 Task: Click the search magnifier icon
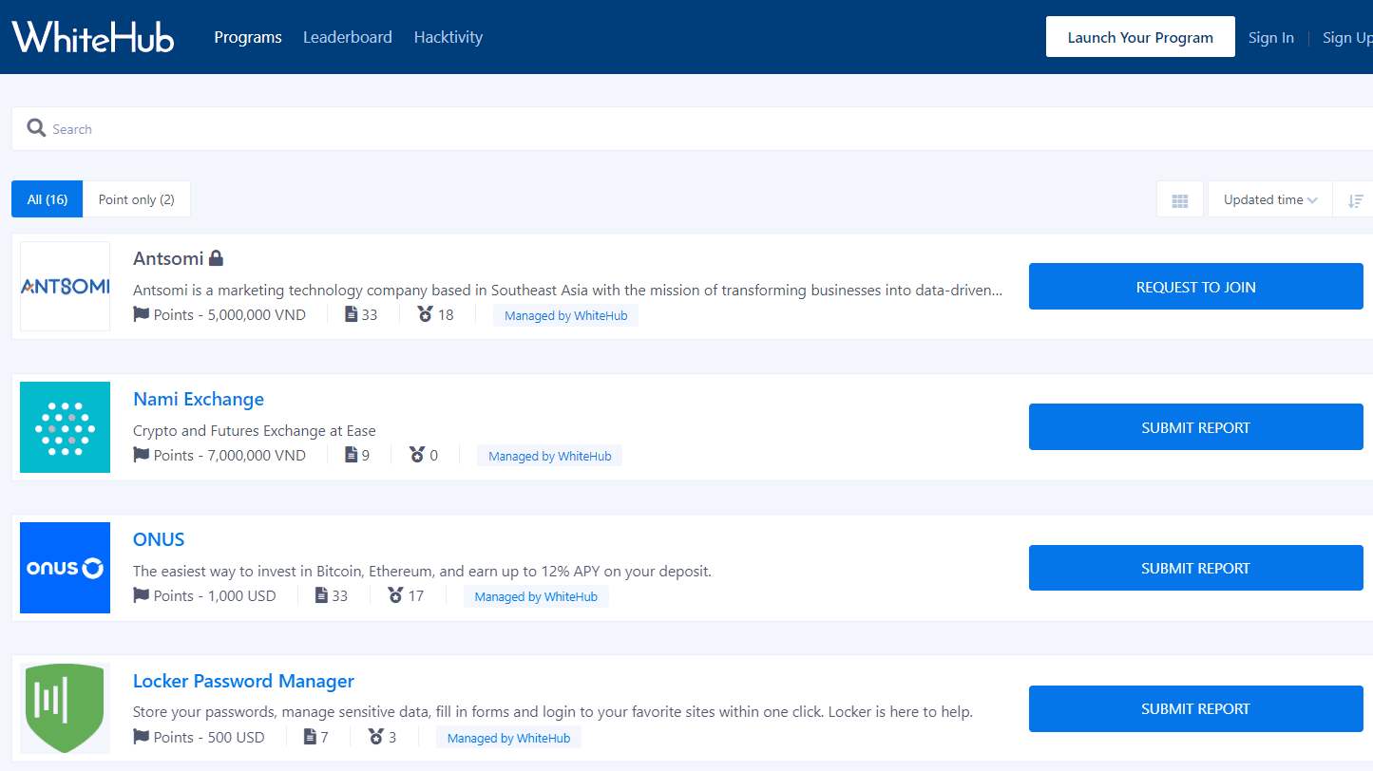point(36,128)
